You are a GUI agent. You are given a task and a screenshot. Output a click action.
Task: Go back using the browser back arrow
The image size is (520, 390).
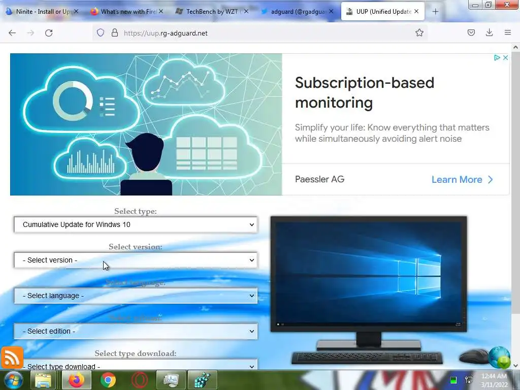click(12, 33)
